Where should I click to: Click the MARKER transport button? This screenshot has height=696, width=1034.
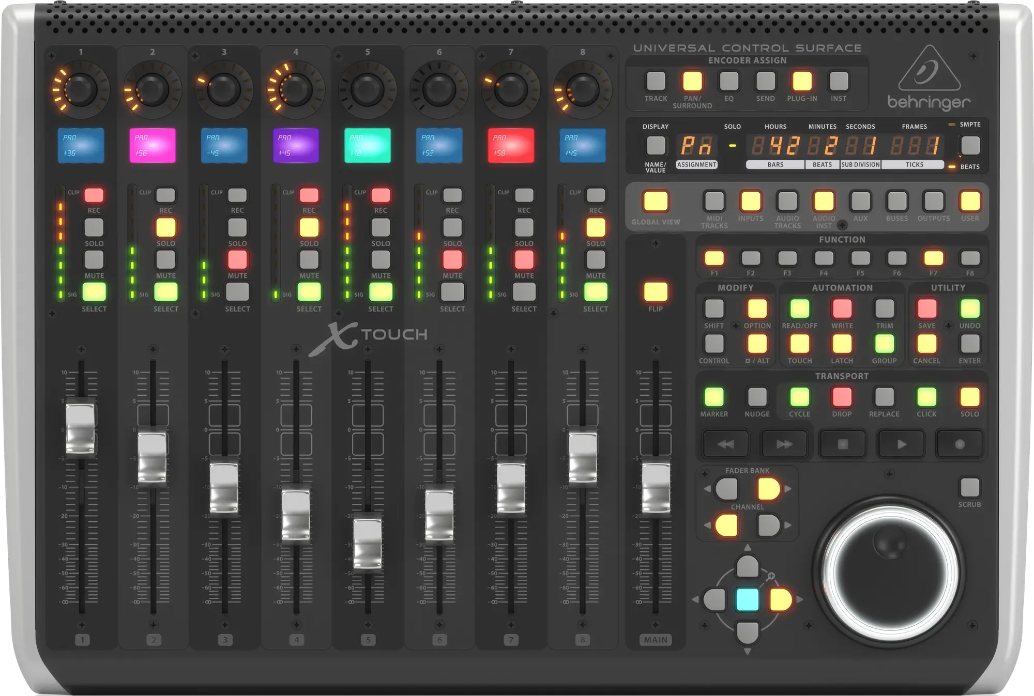click(x=714, y=397)
